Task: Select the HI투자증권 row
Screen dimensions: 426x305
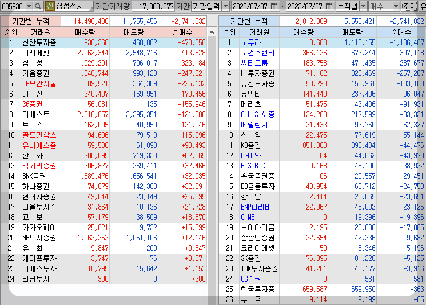Action: (323, 74)
